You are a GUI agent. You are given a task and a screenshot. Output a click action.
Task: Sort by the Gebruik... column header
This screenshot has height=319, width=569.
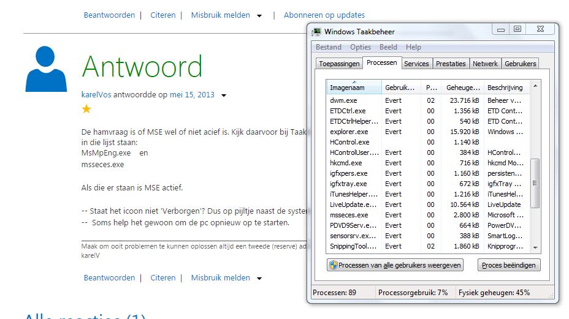click(x=401, y=88)
